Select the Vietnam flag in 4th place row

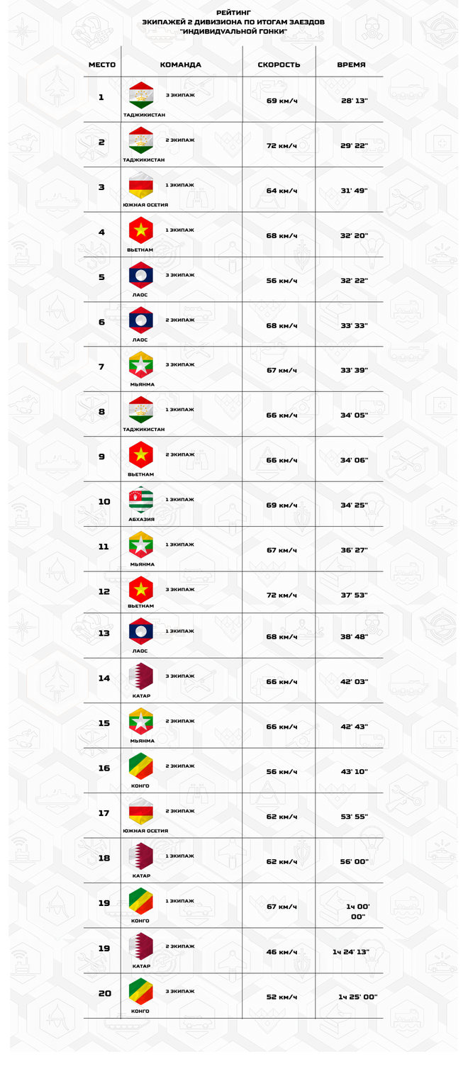pos(141,231)
